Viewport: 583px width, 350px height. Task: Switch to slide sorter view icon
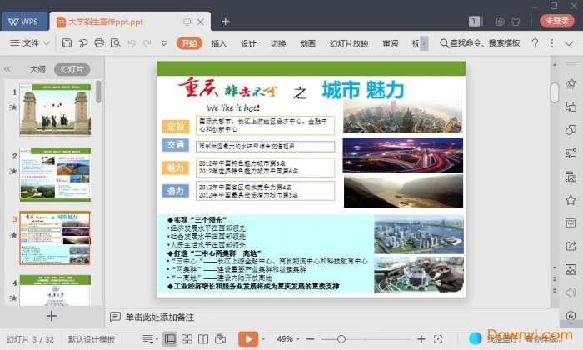coord(187,339)
